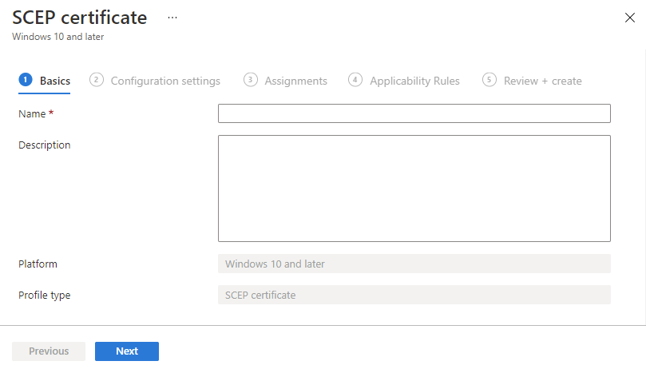
Task: Select the Applicability Rules tab
Action: coord(414,81)
